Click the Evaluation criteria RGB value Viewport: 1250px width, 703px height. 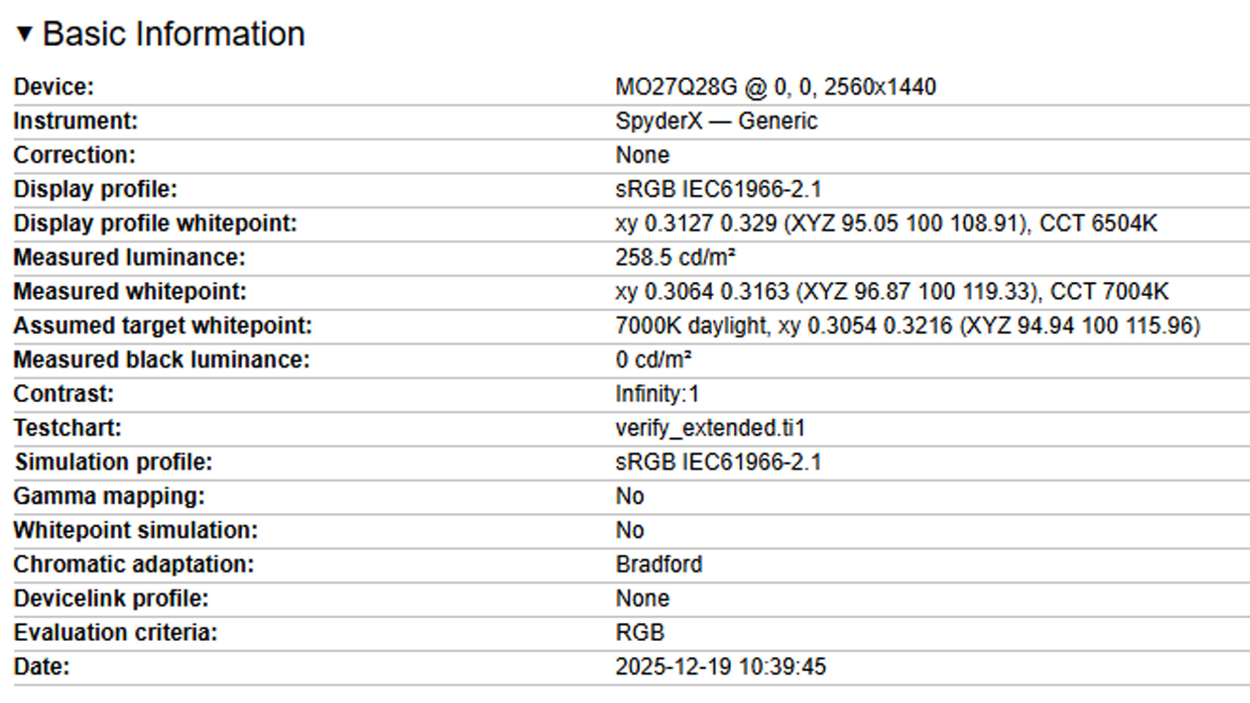coord(640,633)
